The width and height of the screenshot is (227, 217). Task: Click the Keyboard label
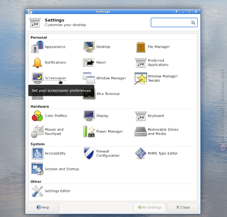156,116
